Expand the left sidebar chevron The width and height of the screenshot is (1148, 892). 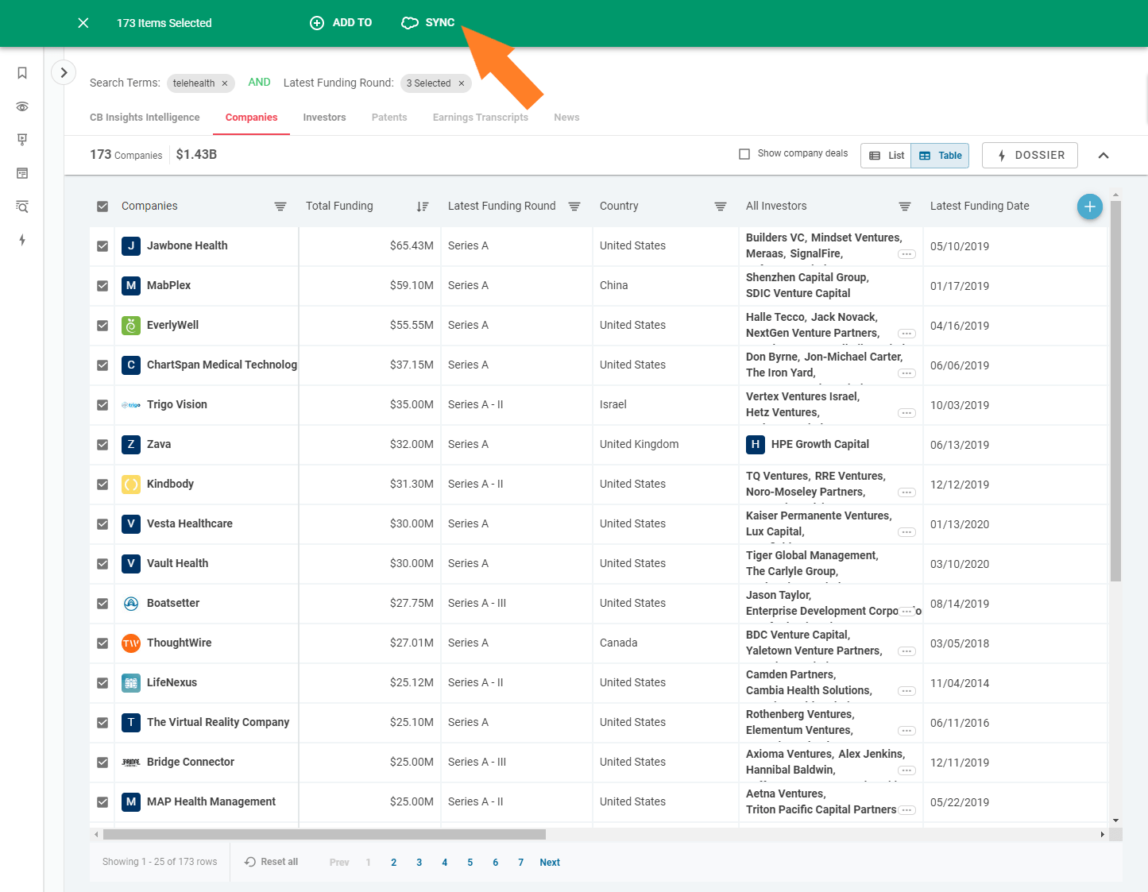[64, 72]
